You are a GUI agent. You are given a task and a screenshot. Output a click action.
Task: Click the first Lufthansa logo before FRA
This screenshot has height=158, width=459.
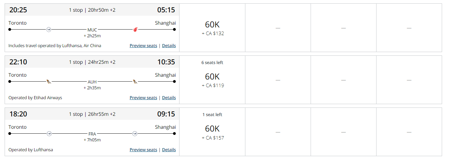coord(49,134)
